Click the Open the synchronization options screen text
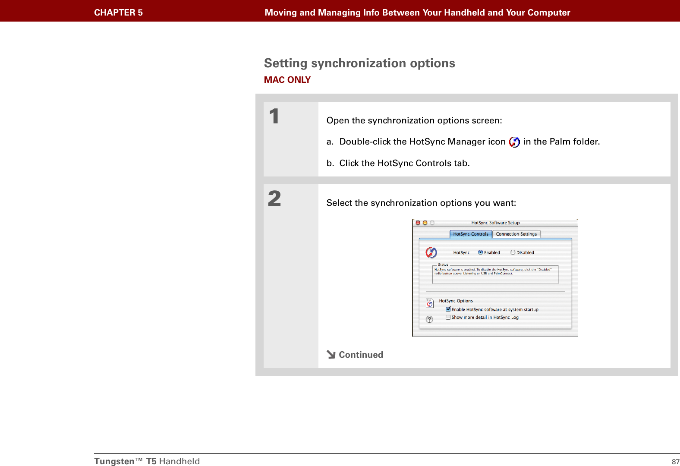 tap(414, 120)
